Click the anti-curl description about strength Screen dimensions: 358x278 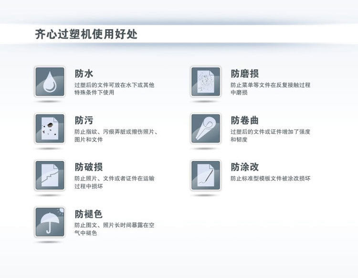[x=270, y=135]
